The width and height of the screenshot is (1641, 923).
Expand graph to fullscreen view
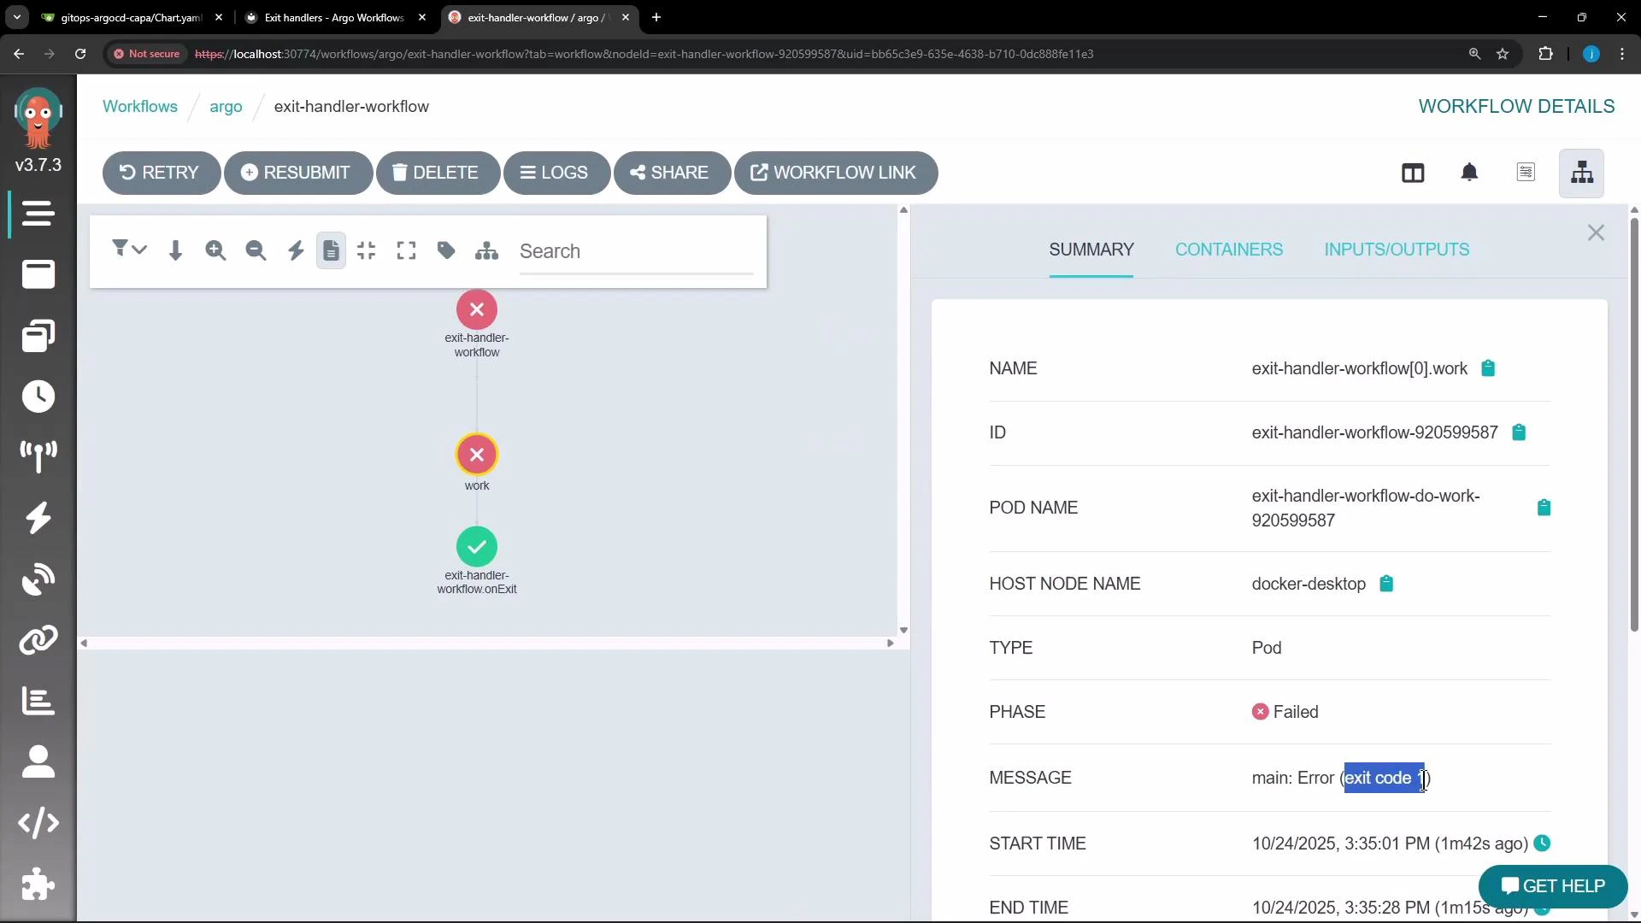[406, 250]
